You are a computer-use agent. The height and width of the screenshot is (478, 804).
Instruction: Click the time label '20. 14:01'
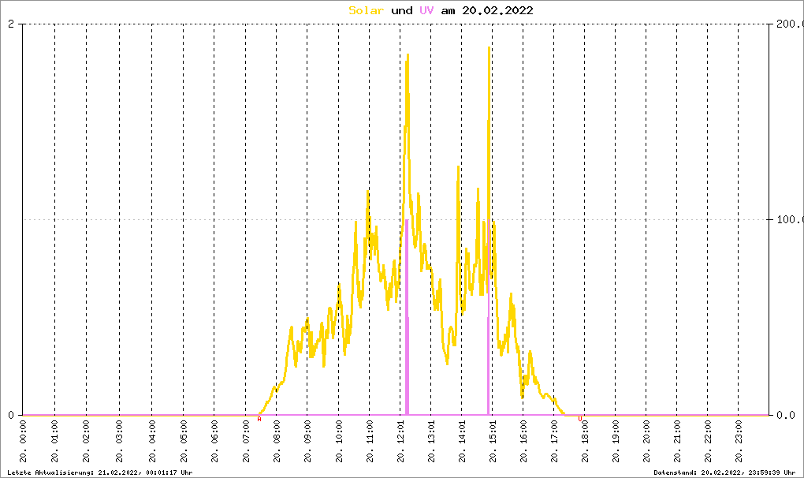point(461,442)
